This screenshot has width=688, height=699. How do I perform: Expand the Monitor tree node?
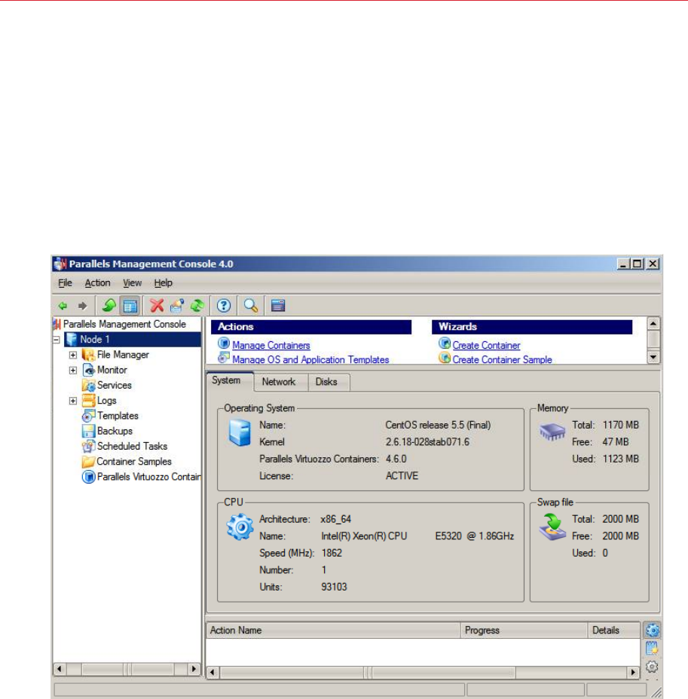73,370
